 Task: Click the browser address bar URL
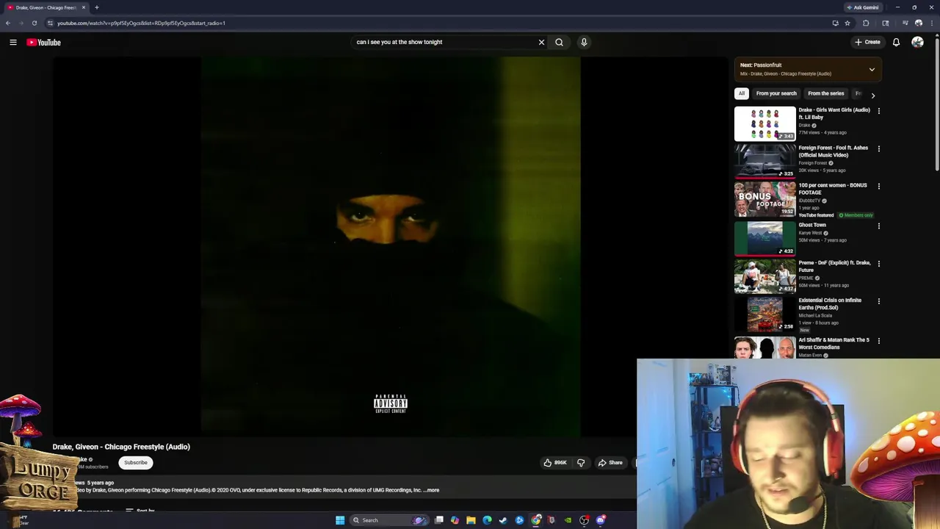point(141,23)
